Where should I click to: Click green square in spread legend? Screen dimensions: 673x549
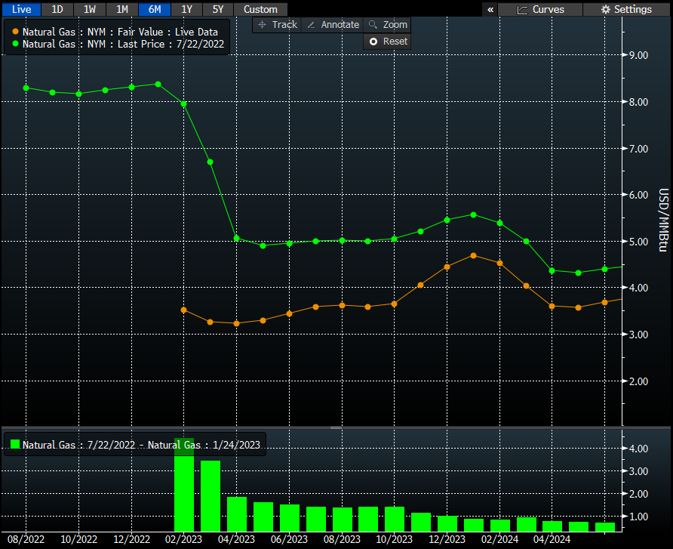(14, 445)
